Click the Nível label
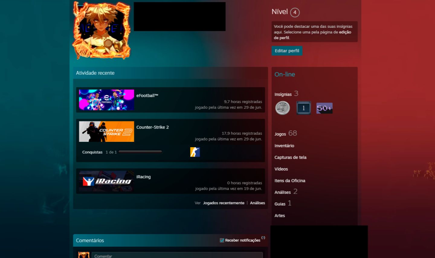Screen dimensions: 435x258 280,12
